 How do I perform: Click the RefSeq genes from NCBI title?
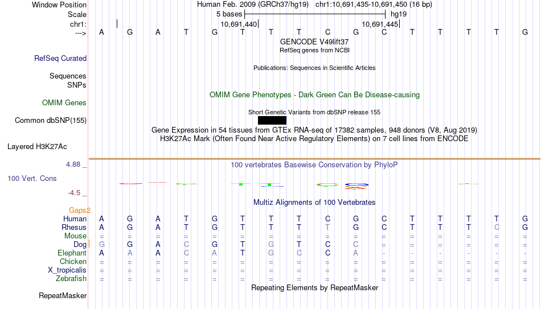pyautogui.click(x=314, y=50)
